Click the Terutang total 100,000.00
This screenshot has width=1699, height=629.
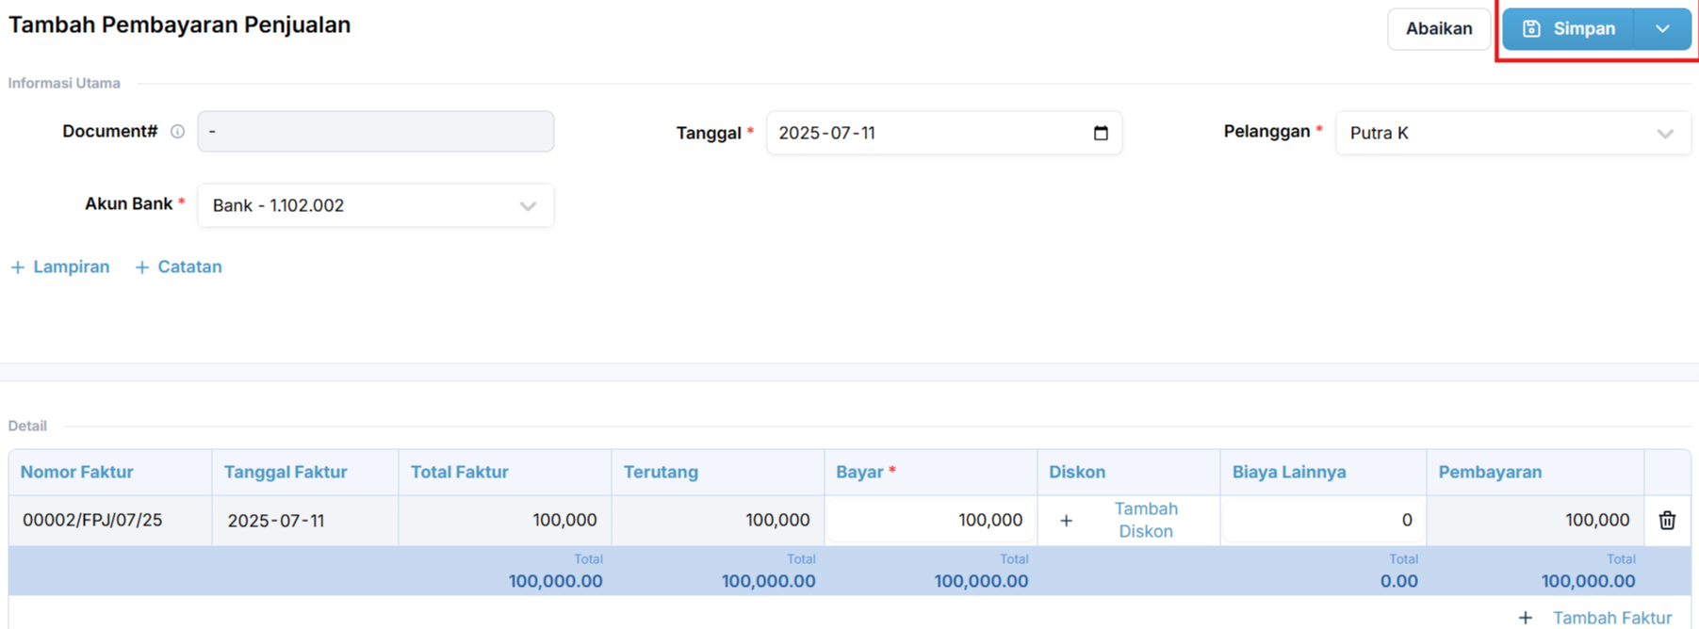pos(768,581)
